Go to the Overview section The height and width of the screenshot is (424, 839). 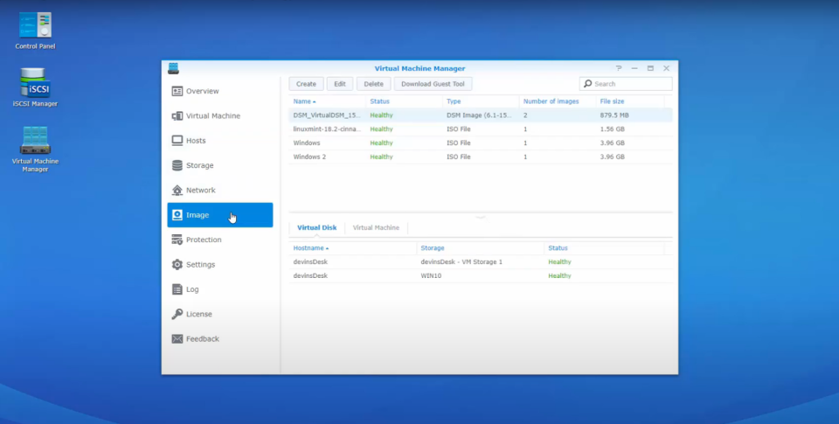(x=220, y=91)
